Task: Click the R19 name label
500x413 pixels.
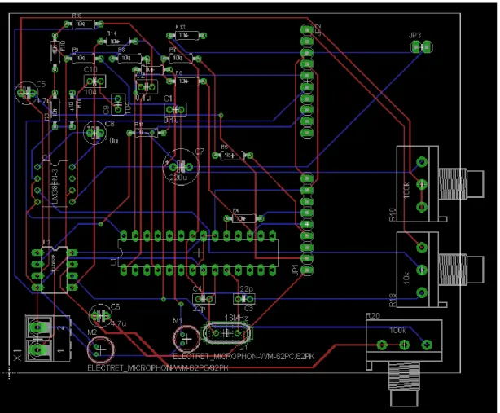Action: (393, 214)
